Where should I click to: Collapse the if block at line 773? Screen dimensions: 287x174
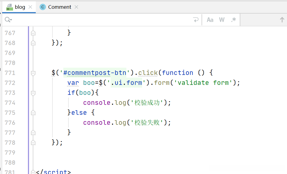pyautogui.click(x=33, y=93)
